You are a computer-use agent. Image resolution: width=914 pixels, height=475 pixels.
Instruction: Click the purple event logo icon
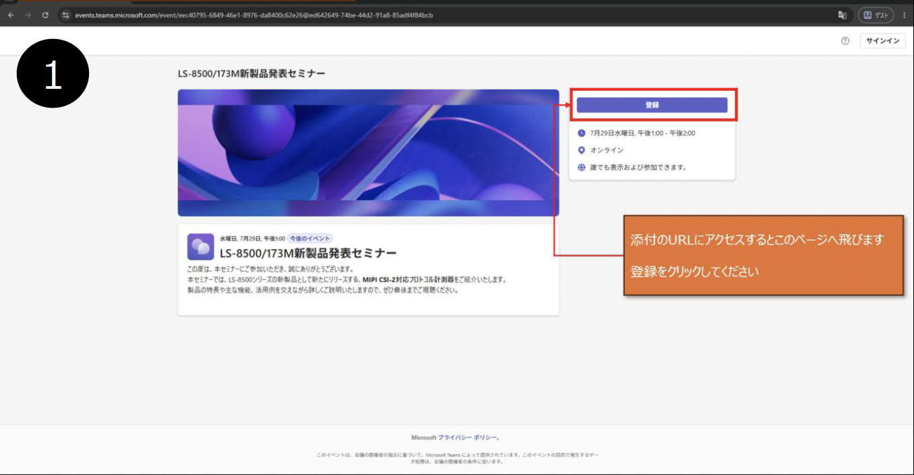click(x=201, y=247)
